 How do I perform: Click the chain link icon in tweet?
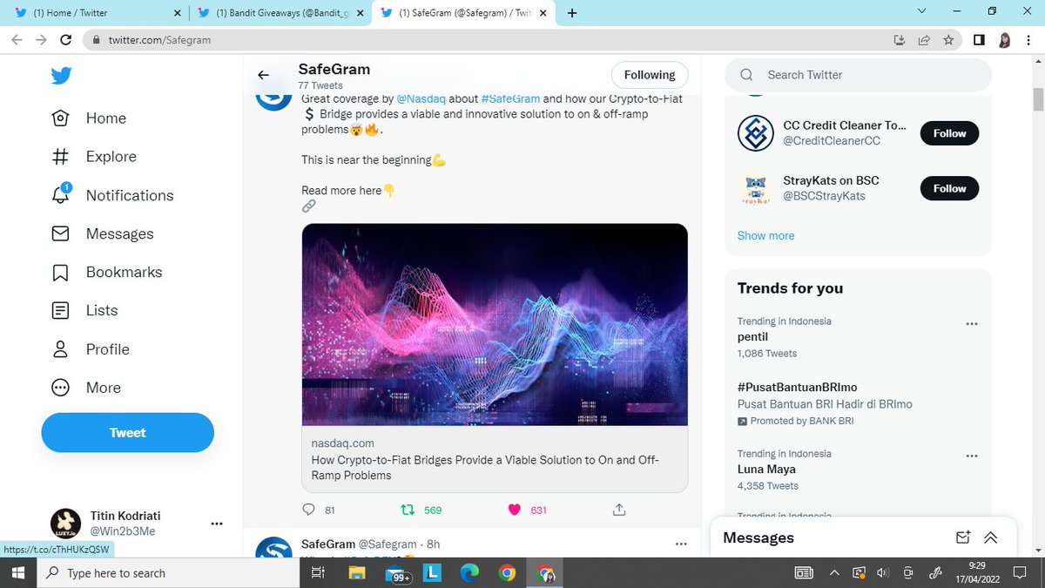tap(308, 206)
